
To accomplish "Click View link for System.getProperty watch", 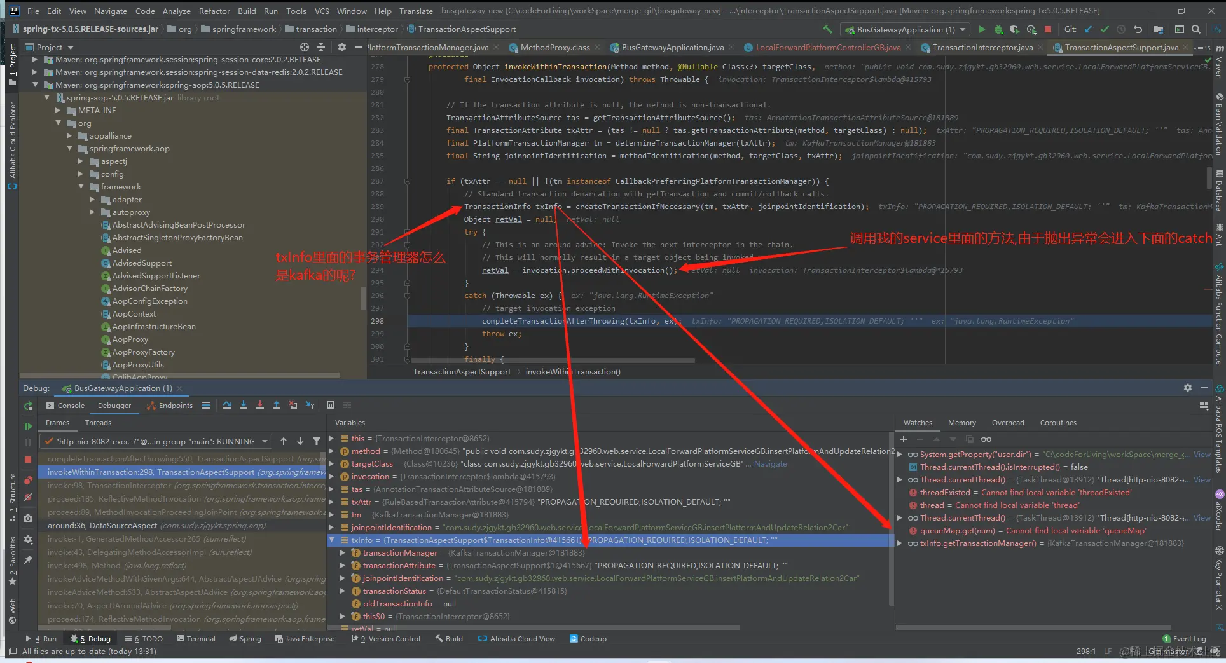I will [1202, 455].
